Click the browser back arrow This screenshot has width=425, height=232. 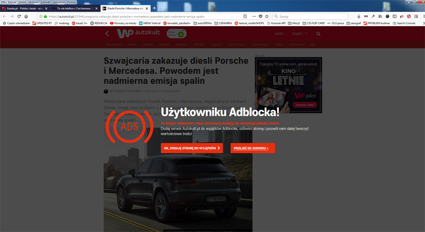(x=4, y=16)
